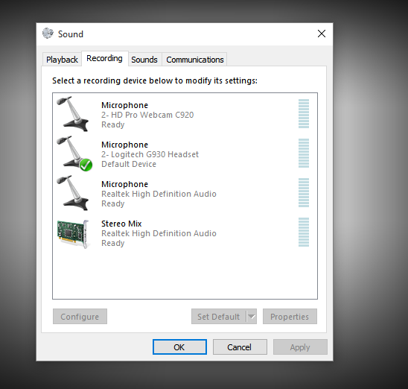Click the Stereo Mix sound card icon

pyautogui.click(x=74, y=233)
